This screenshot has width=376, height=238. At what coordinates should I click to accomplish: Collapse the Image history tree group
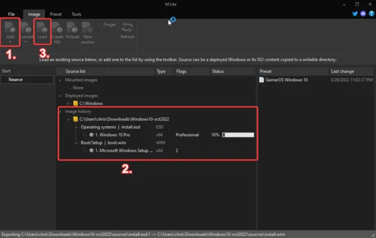point(60,112)
